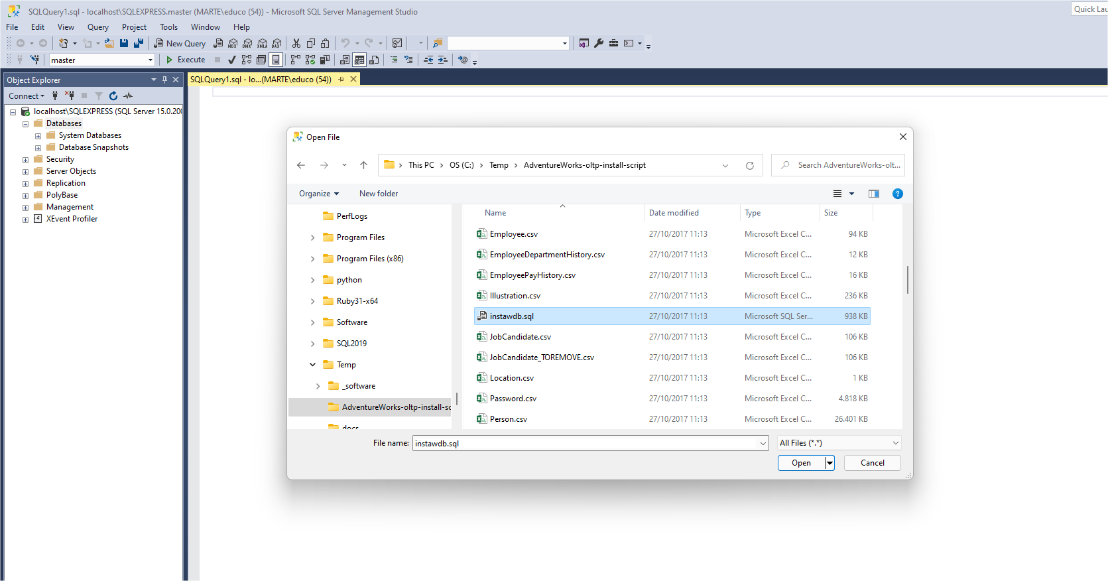Pin the Object Explorer panel
Viewport: 1108px width, 581px height.
point(165,80)
